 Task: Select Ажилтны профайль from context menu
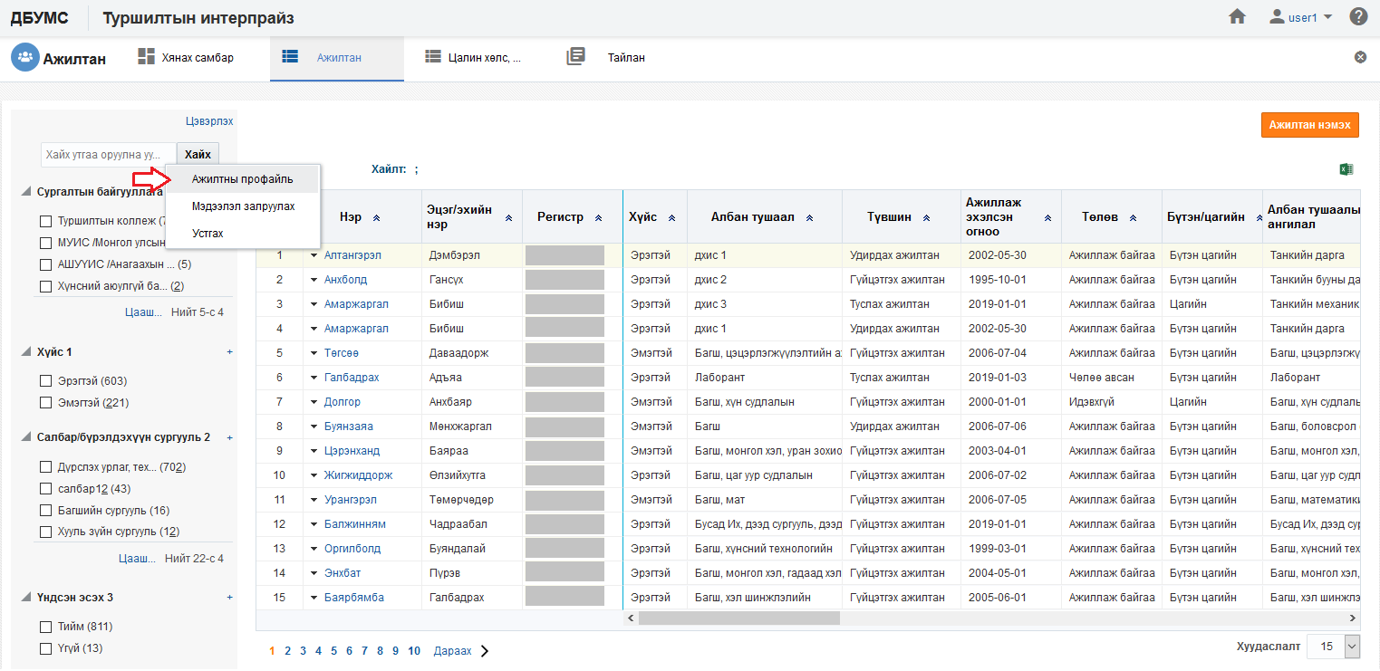pyautogui.click(x=242, y=179)
